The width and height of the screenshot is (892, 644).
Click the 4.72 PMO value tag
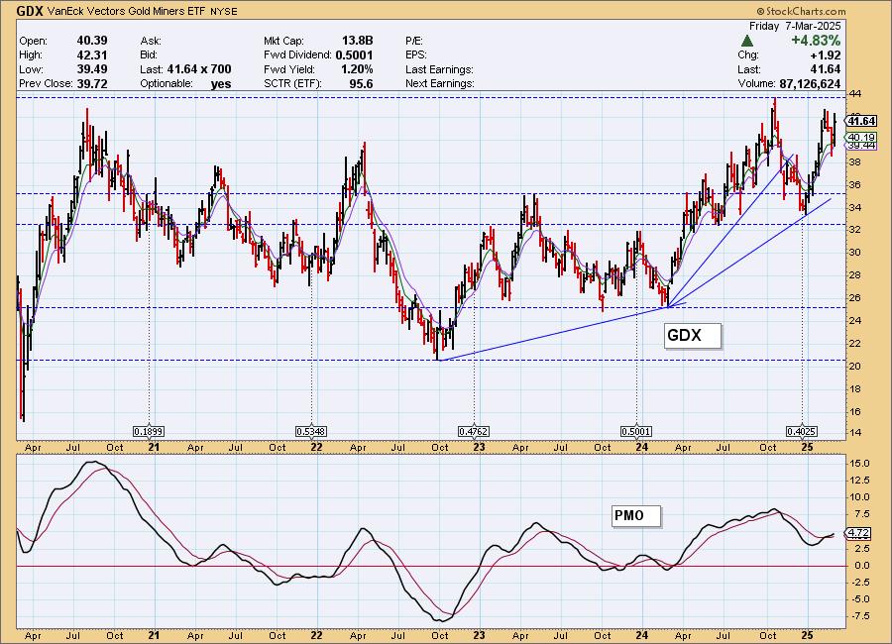click(857, 533)
